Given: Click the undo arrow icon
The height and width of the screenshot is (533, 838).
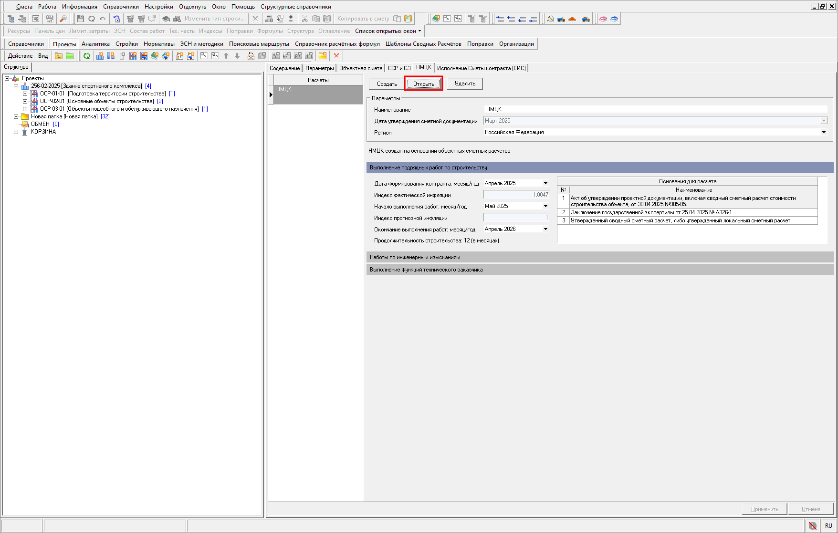Looking at the screenshot, I should pyautogui.click(x=103, y=19).
